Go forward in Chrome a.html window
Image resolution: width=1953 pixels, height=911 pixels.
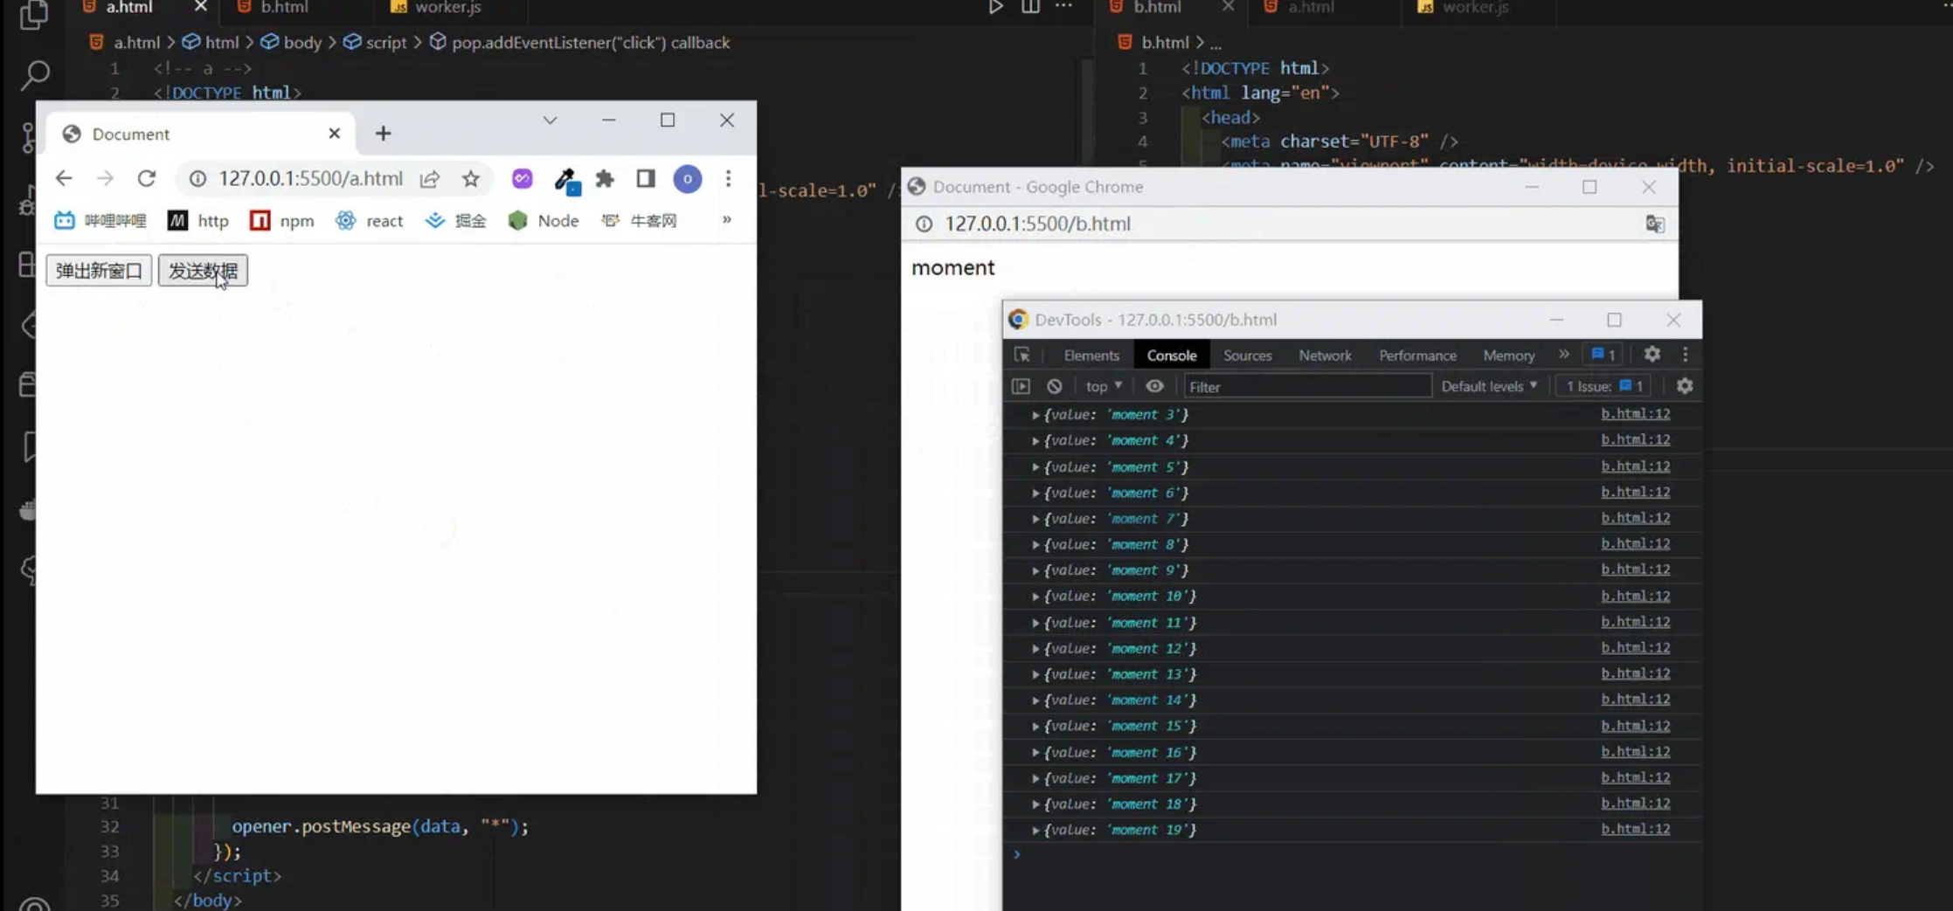pos(105,178)
